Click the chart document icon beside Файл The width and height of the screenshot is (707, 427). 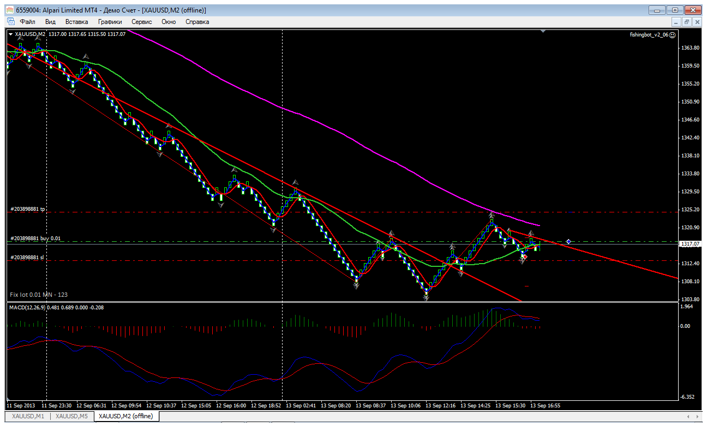(x=11, y=22)
